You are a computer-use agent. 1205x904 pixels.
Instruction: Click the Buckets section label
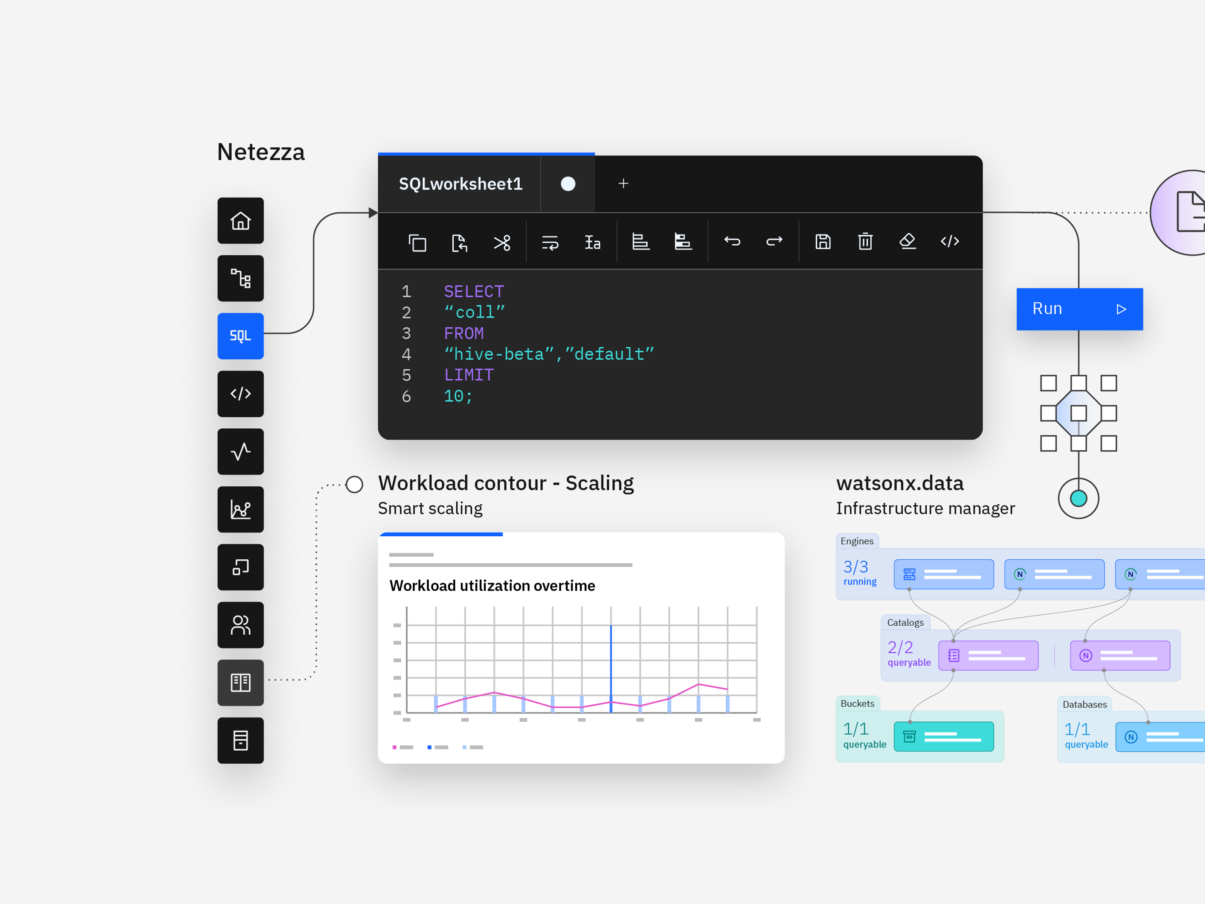coord(857,704)
